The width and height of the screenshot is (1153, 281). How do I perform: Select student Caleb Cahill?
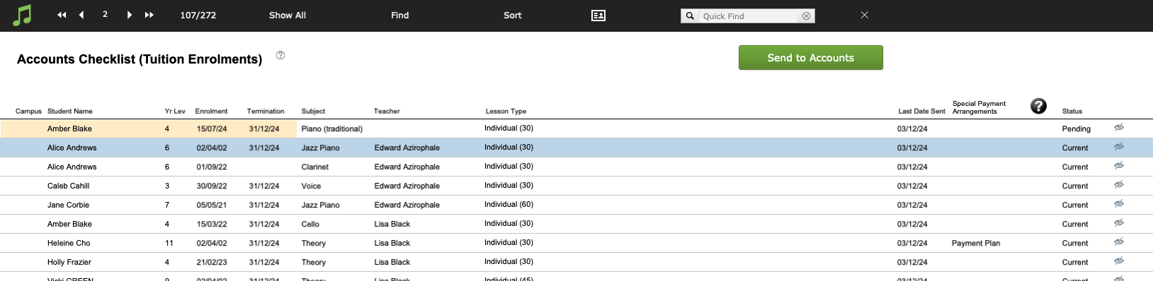pyautogui.click(x=68, y=186)
